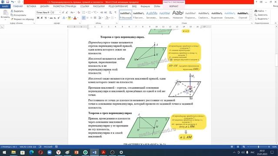Click language indicator РУССКИЙ in status bar
The image size is (278, 156).
pos(48,147)
